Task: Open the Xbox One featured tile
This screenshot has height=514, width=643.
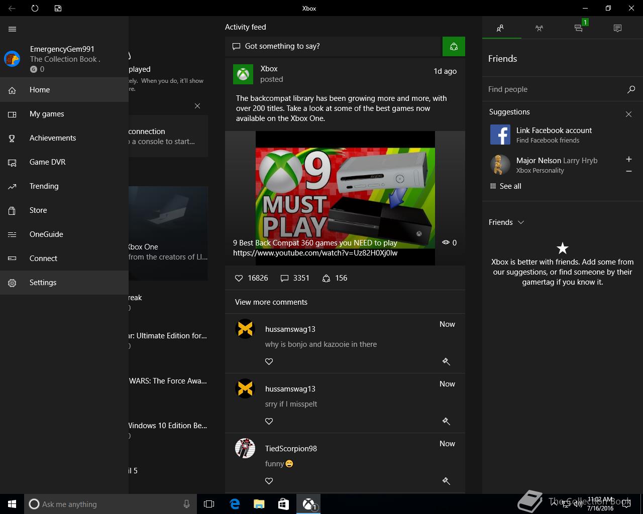Action: [168, 233]
